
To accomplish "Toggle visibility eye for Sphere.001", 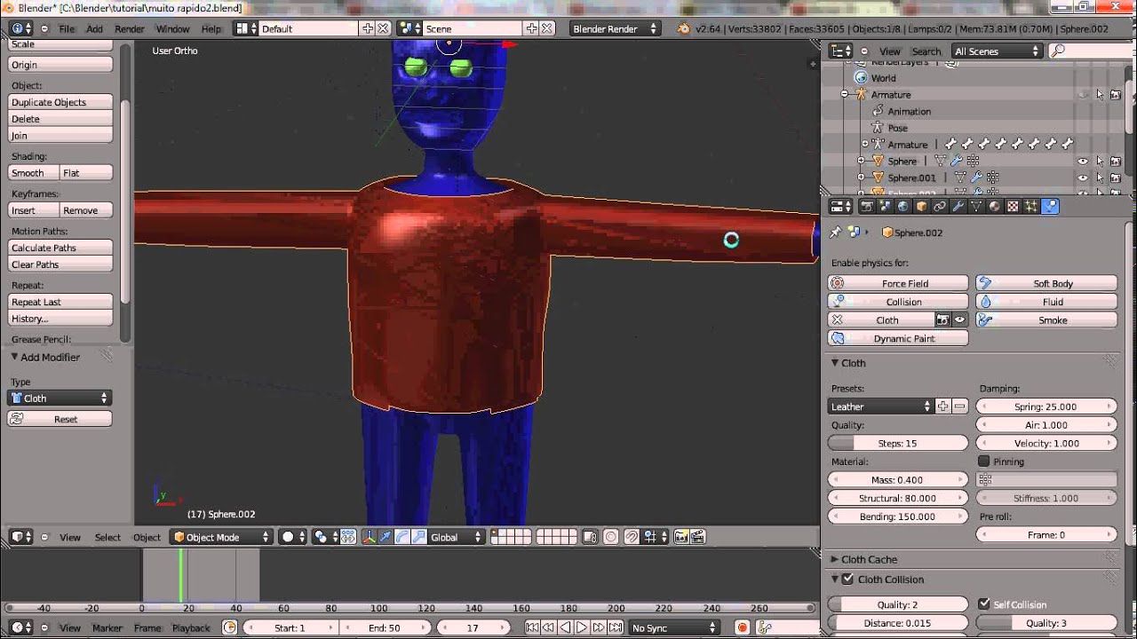I will click(x=1083, y=177).
